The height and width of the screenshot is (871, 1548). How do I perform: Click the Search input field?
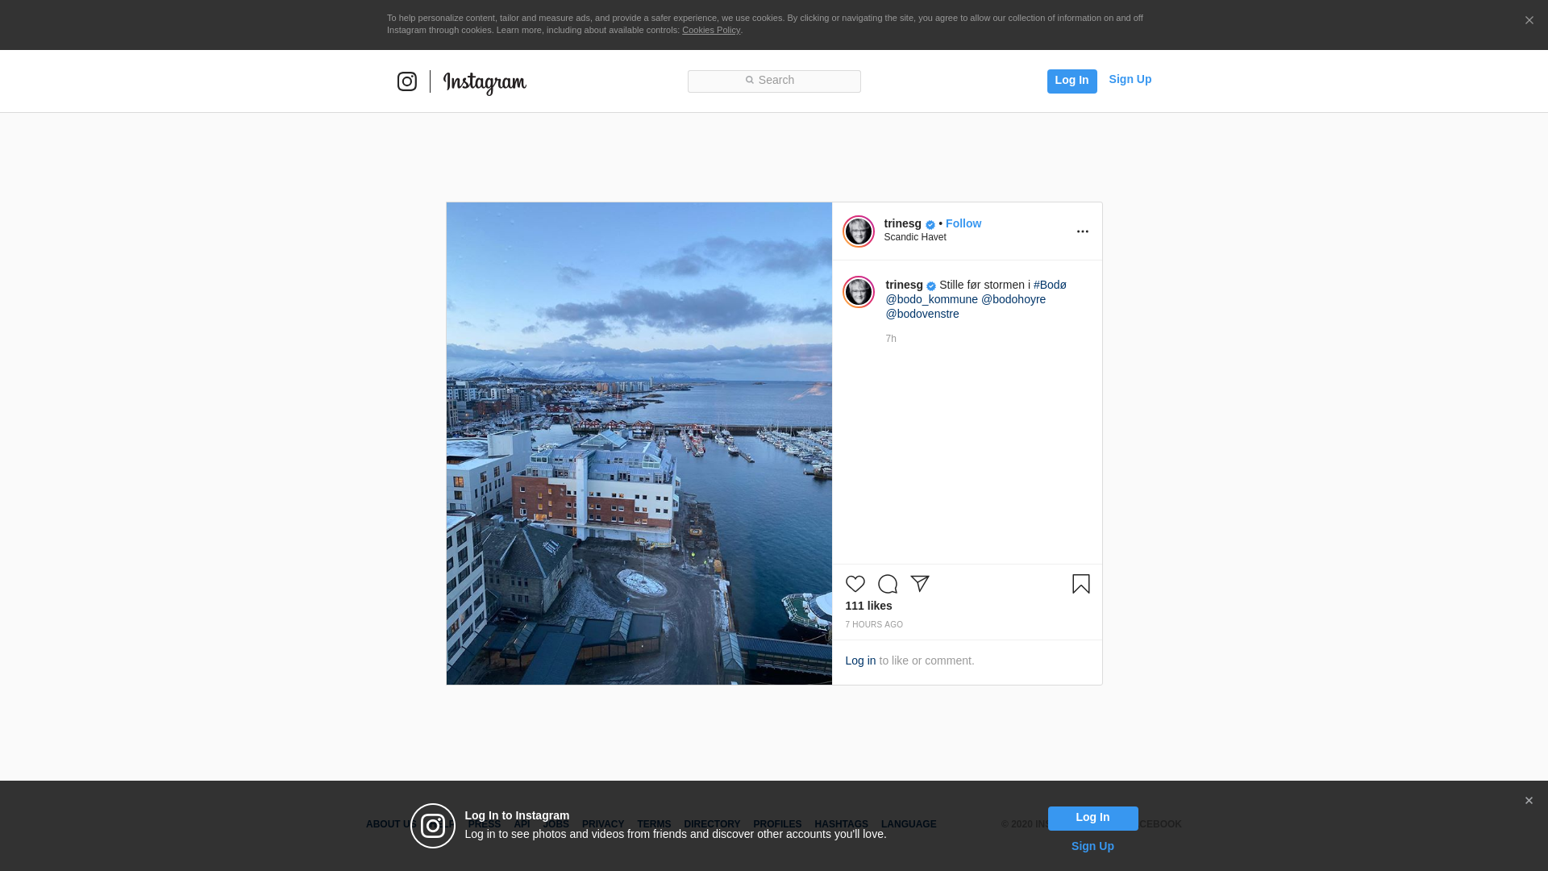pyautogui.click(x=774, y=81)
